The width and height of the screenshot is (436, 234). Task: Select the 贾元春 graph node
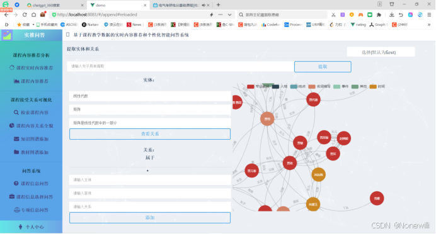(x=251, y=170)
